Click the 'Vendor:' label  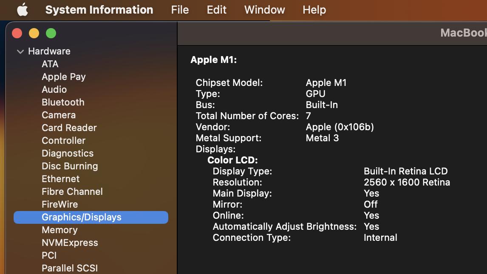tap(213, 127)
